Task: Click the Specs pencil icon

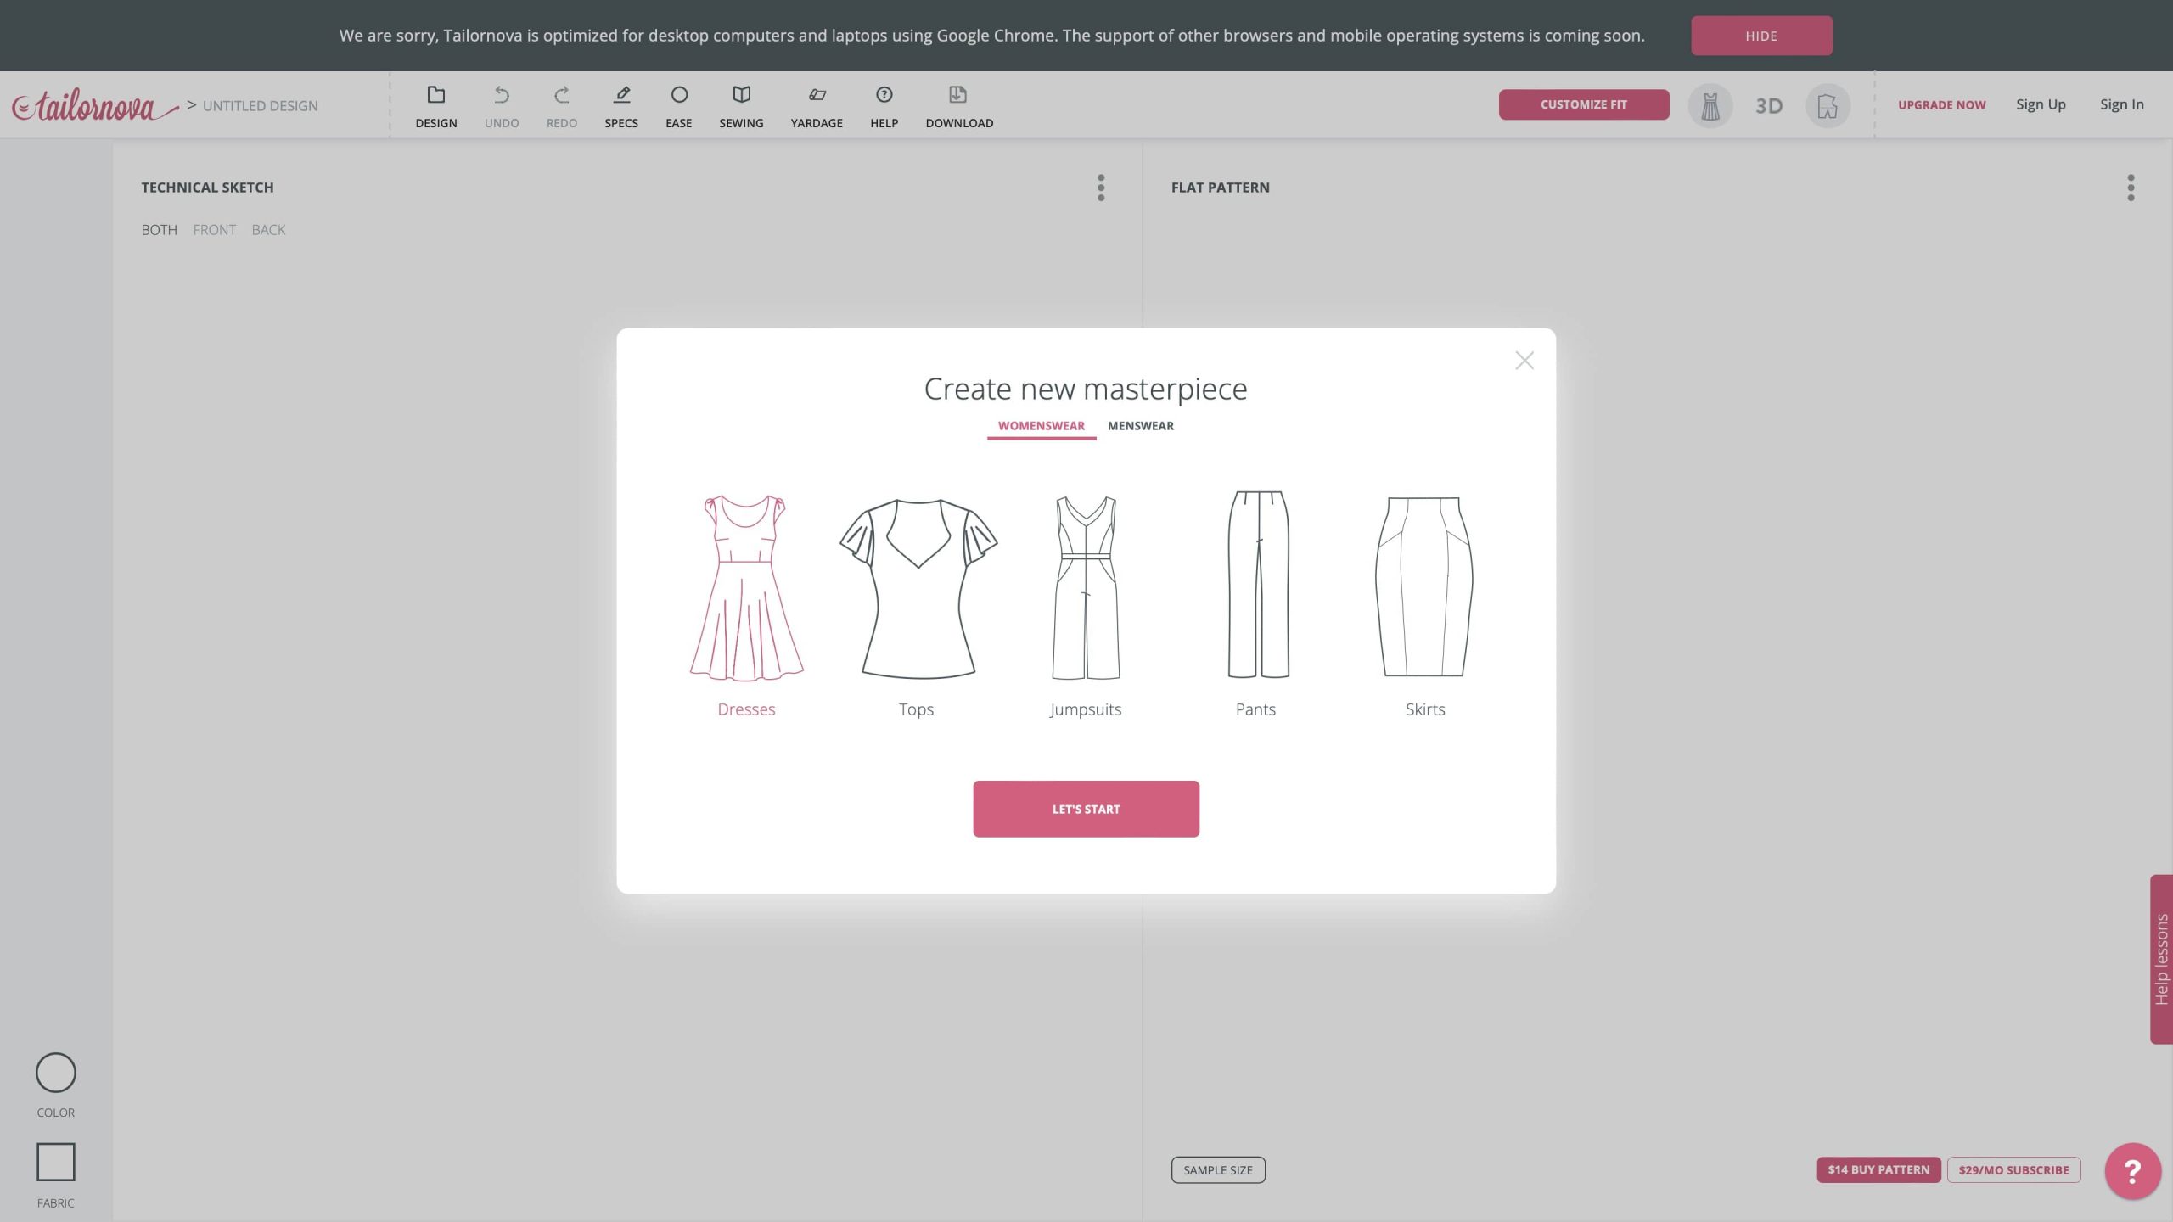Action: coord(620,95)
